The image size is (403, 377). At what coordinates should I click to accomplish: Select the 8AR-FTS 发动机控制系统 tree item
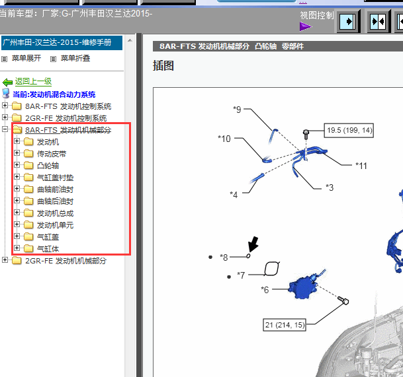[68, 106]
